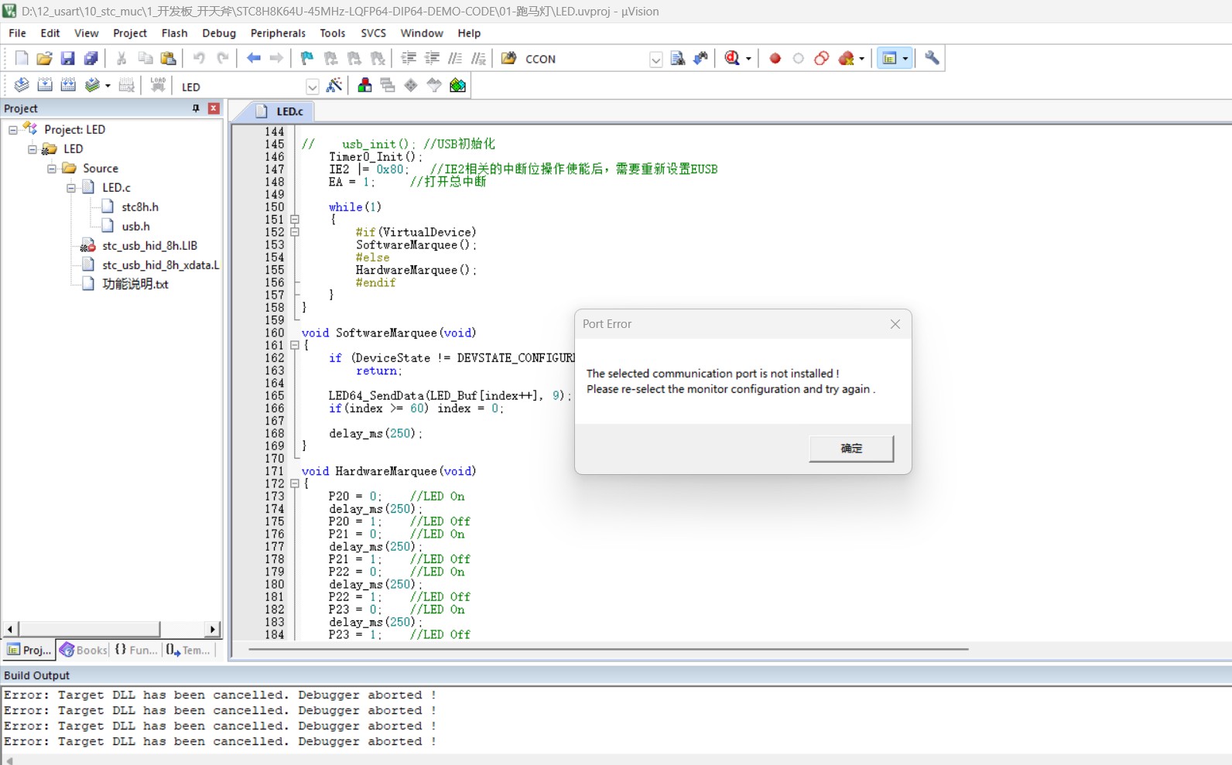Image resolution: width=1232 pixels, height=765 pixels.
Task: Select stc_usb_hid_8h.LIB in project tree
Action: (x=149, y=246)
